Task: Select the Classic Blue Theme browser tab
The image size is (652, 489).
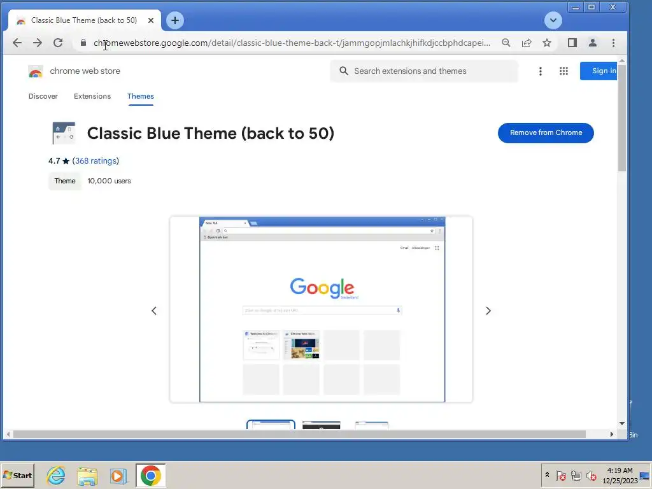Action: click(x=85, y=20)
